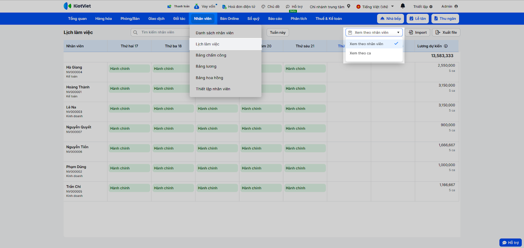Click the Thứ hai 17 column header

point(129,46)
